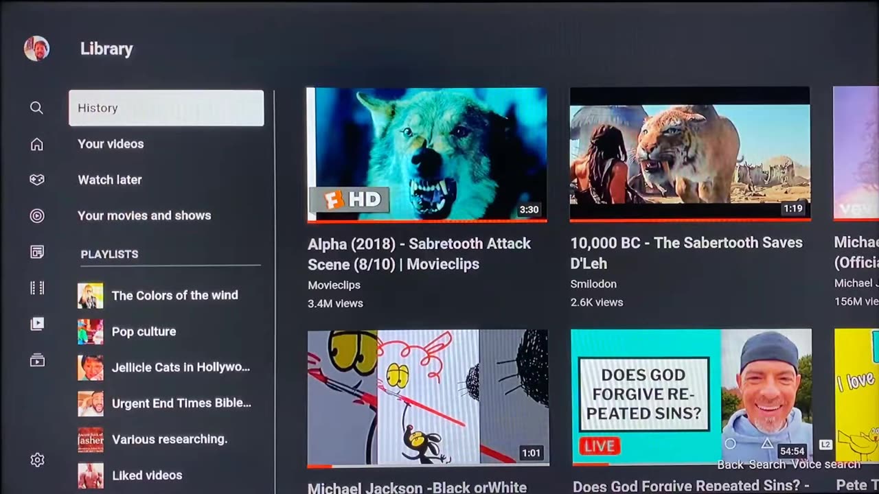Click Various researching playlist thumbnail icon

coord(90,440)
